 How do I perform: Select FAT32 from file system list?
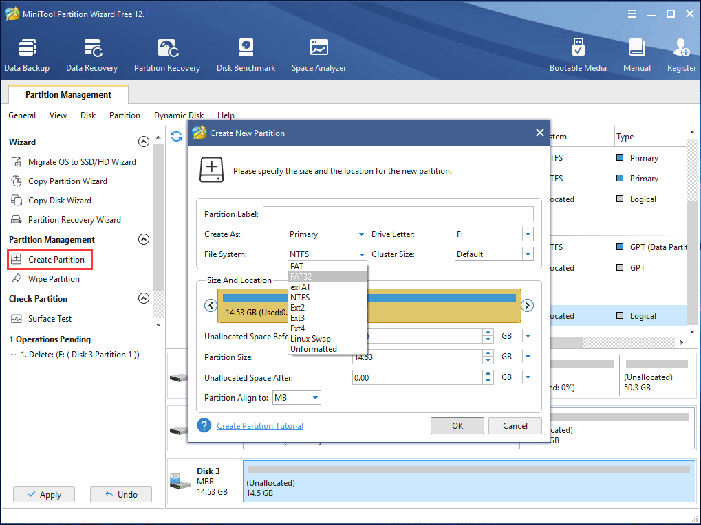coord(301,276)
